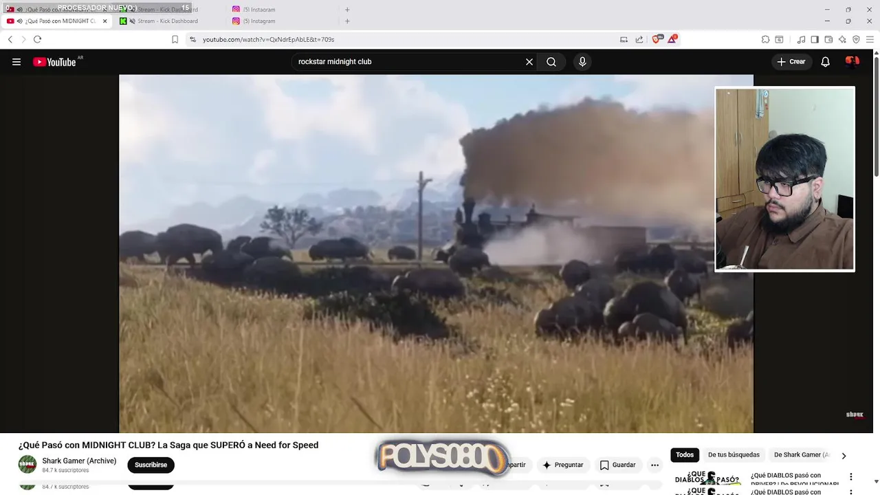Switch to the Instagram tab
The width and height of the screenshot is (880, 495).
coord(258,21)
